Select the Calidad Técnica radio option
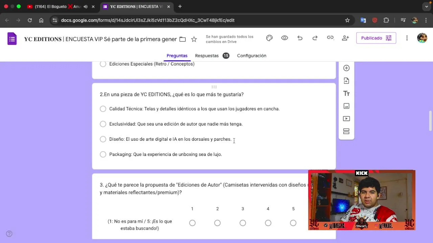433x243 pixels. click(103, 109)
